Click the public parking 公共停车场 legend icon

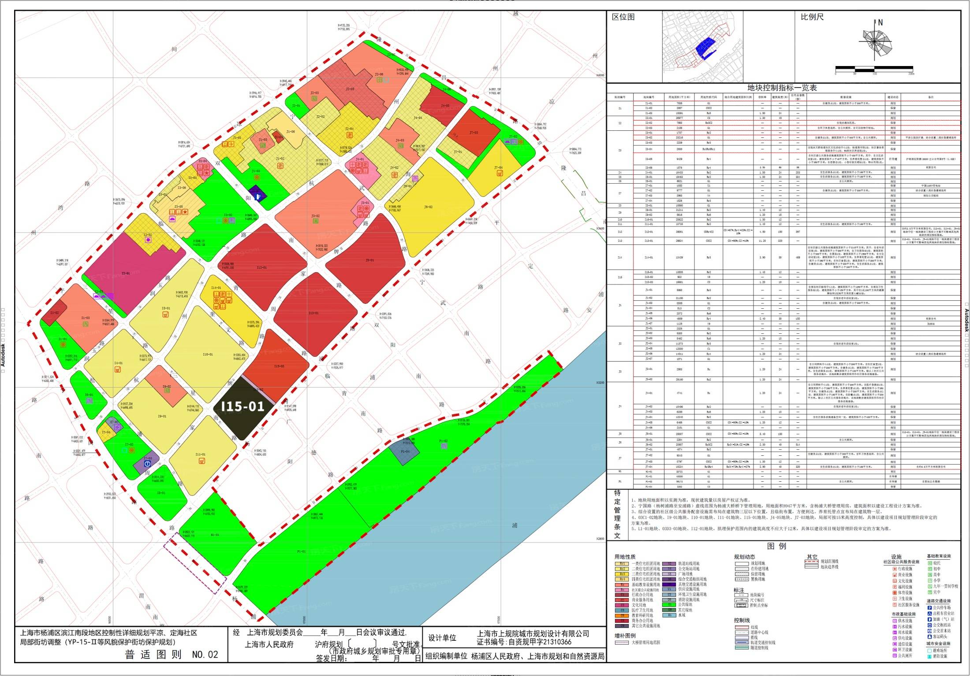pyautogui.click(x=929, y=607)
